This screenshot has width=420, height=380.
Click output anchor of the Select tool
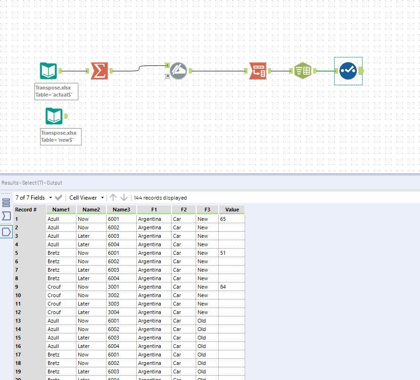coord(361,71)
